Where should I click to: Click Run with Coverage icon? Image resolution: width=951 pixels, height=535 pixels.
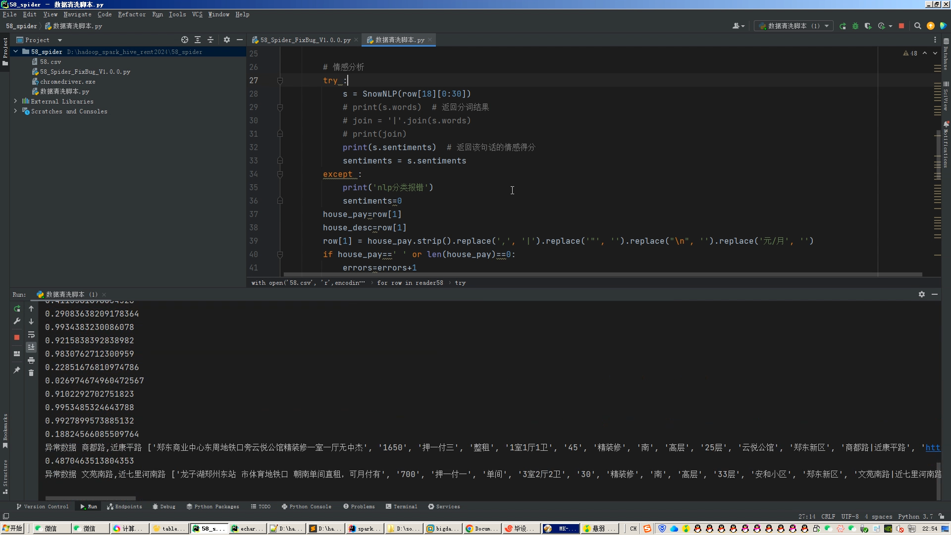(868, 26)
